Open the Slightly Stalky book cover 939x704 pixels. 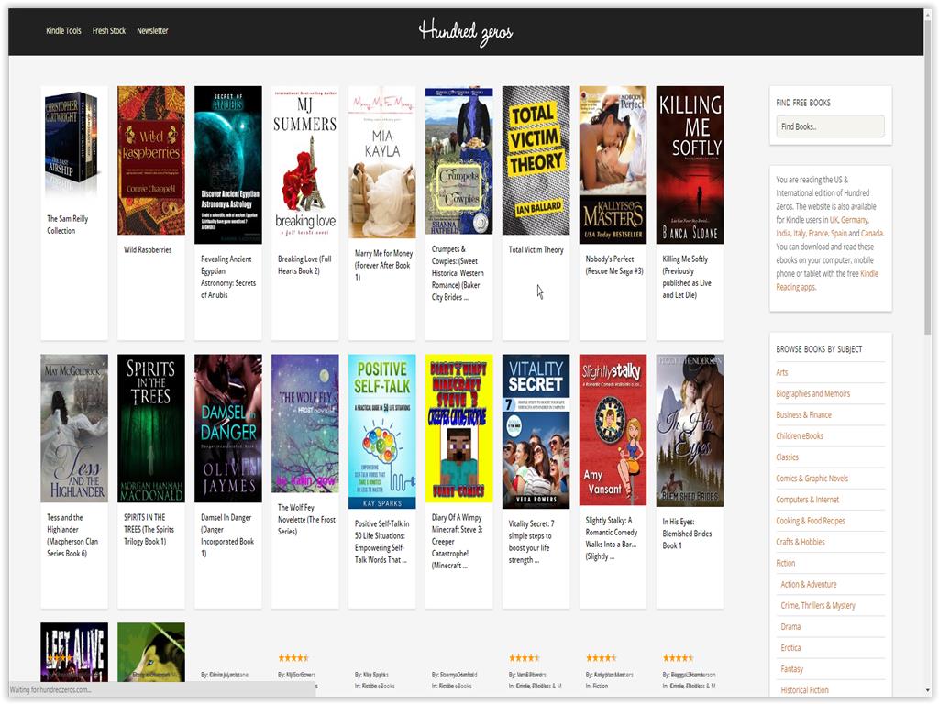click(x=613, y=430)
